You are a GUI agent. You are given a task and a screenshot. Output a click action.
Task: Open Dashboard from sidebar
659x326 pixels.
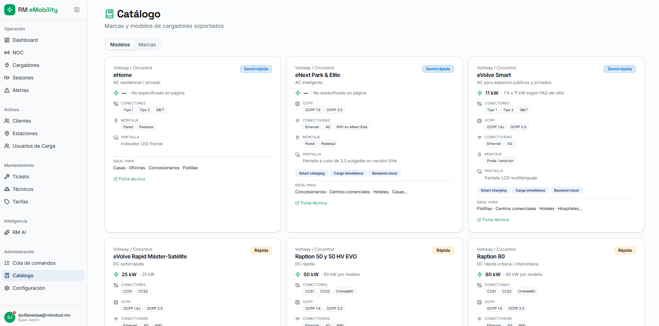coord(43,40)
